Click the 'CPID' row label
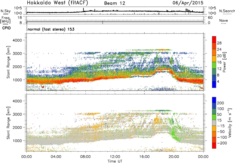235x163 pixels. click(x=6, y=28)
